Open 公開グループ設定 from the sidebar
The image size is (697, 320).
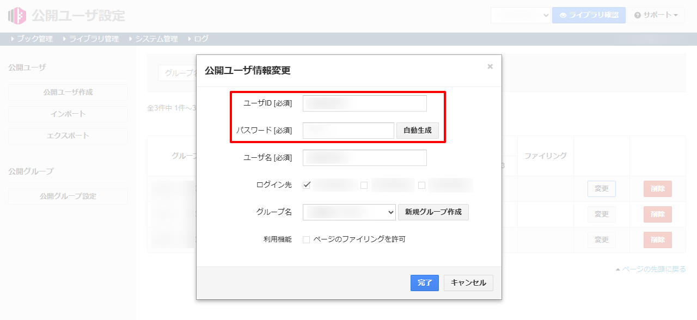point(68,195)
